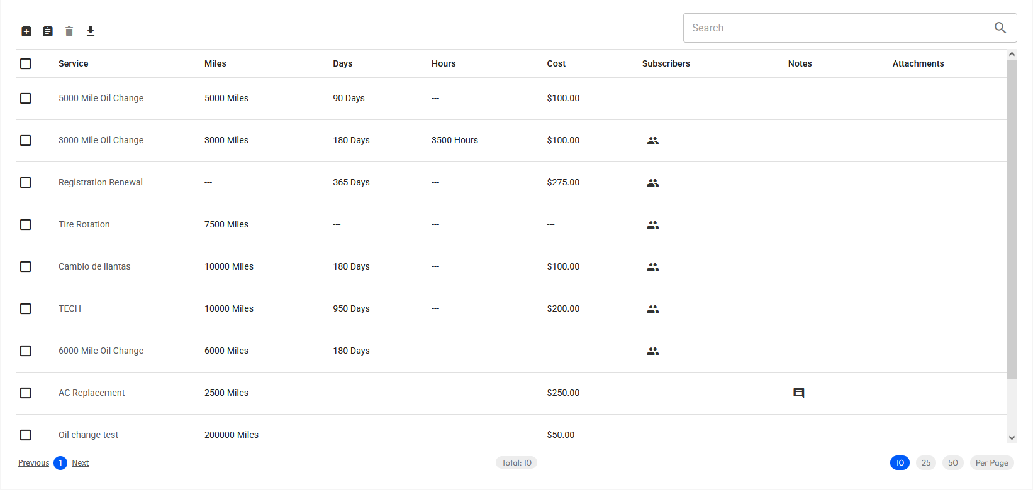Show 50 items per page

[953, 463]
